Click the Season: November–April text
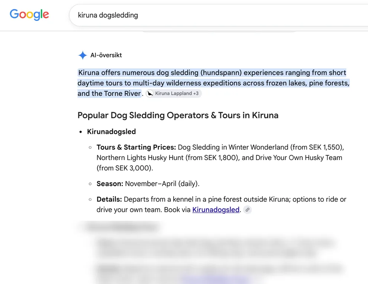Image resolution: width=368 pixels, height=284 pixels. (x=148, y=184)
